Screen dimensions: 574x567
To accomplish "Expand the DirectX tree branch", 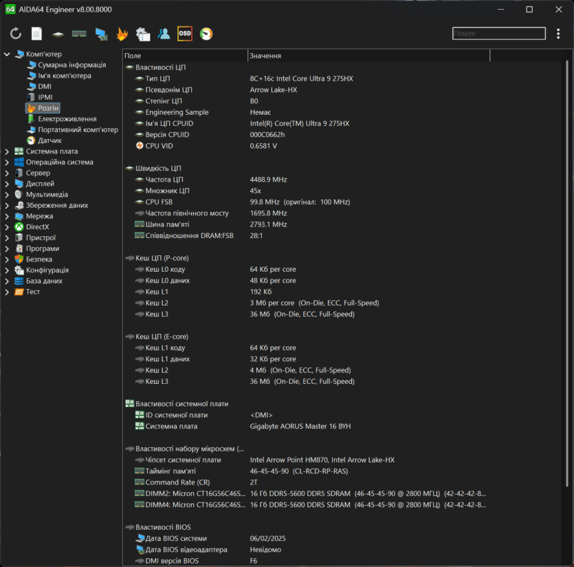I will (x=7, y=227).
